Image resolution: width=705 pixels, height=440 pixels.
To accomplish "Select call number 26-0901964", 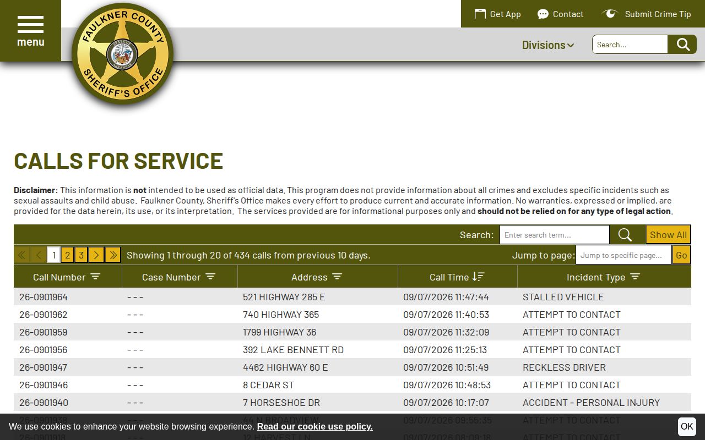I will click(x=44, y=297).
